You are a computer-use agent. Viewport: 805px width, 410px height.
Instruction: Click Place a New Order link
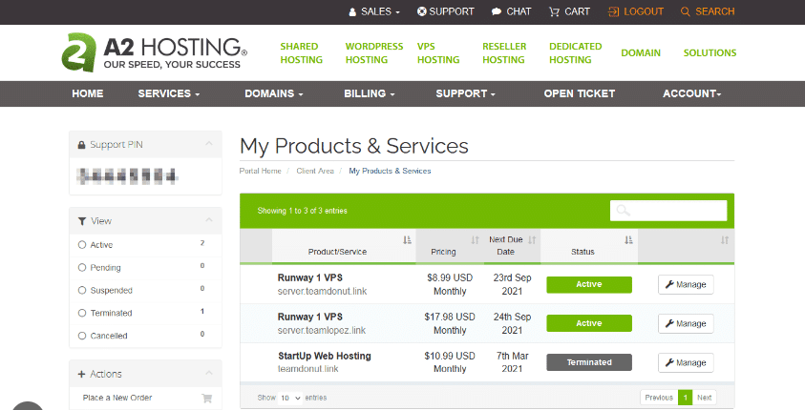[x=117, y=398]
